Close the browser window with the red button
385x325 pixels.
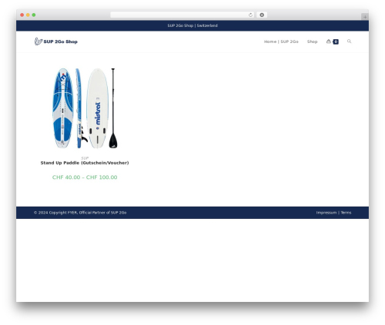[x=22, y=15]
